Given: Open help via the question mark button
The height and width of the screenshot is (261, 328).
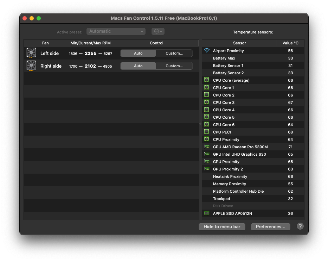Looking at the screenshot, I should point(300,226).
